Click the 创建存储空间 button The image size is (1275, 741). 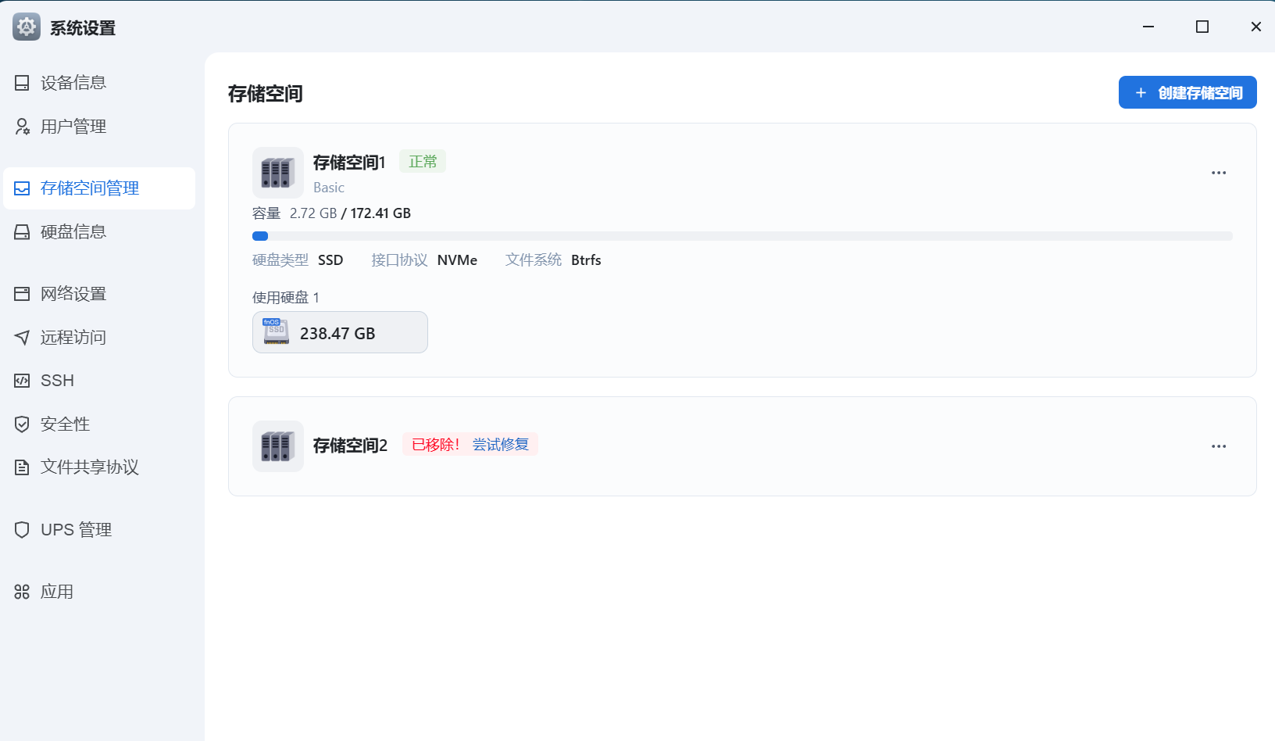pyautogui.click(x=1187, y=92)
